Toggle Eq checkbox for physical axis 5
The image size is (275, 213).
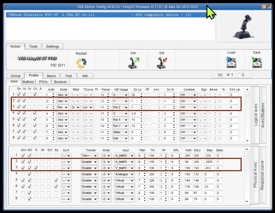tap(56, 180)
